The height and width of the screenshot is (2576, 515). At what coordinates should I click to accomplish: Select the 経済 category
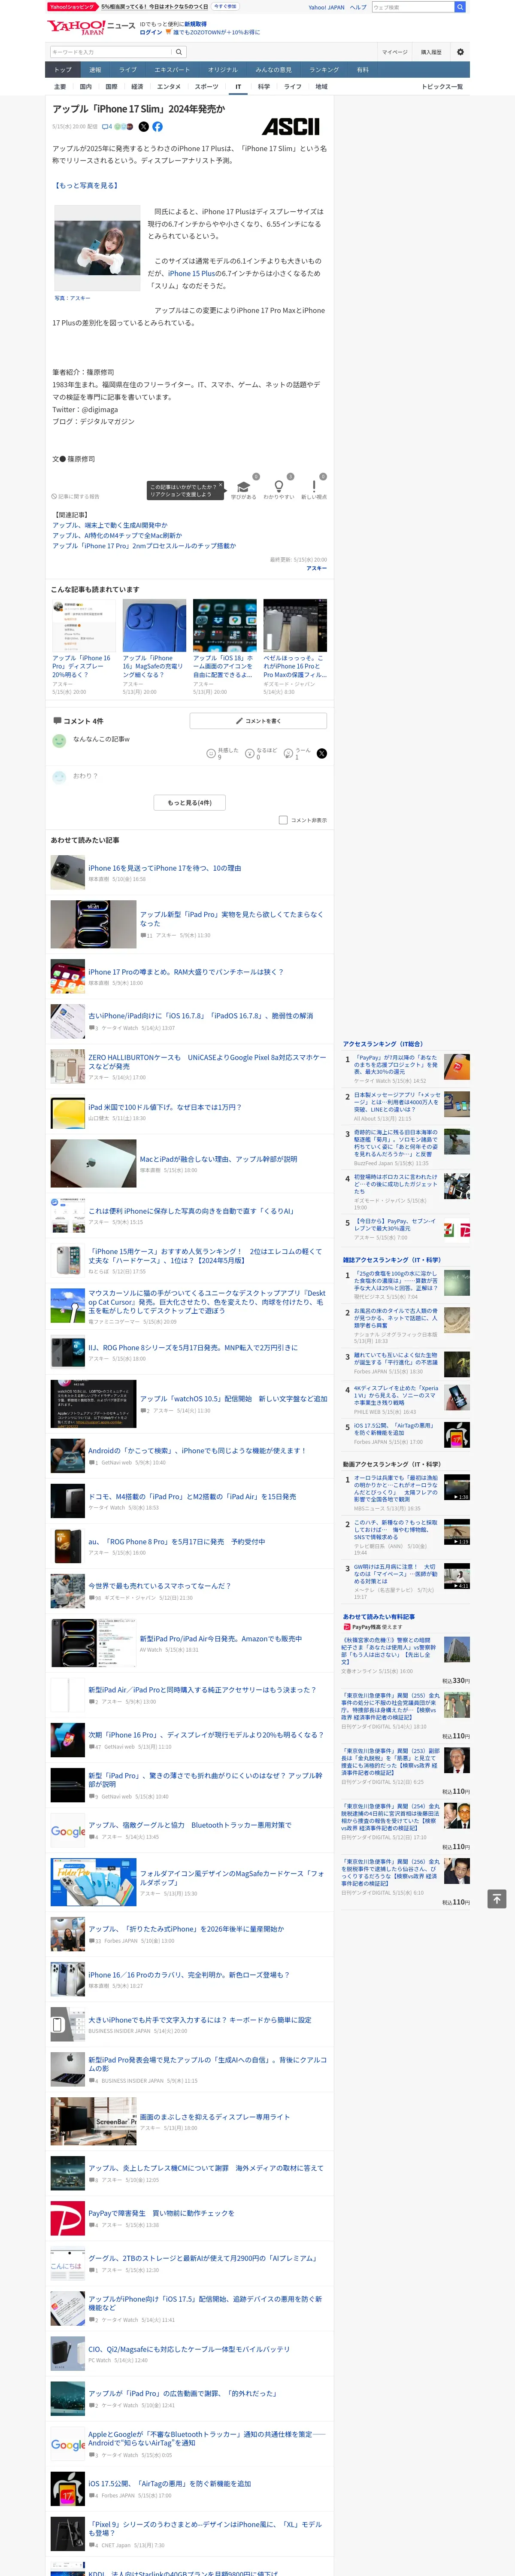click(137, 87)
